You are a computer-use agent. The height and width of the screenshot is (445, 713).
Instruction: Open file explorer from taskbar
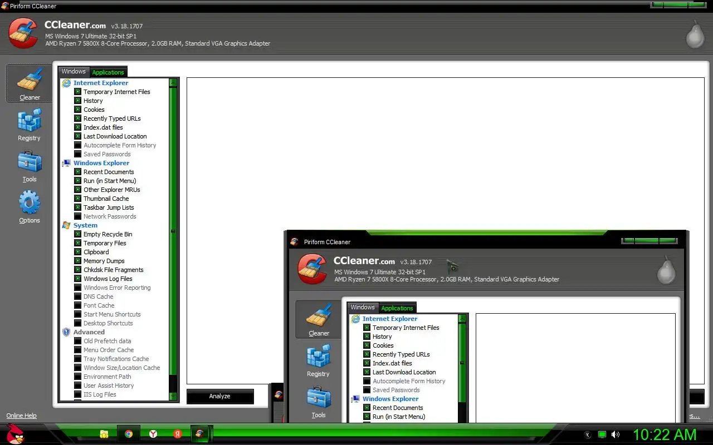[104, 434]
